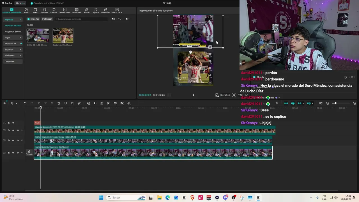Focus the Buscar archivos multimedia search field

click(x=81, y=19)
